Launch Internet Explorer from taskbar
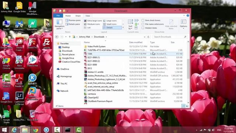Screen dimensions: 236x133 coord(14,130)
